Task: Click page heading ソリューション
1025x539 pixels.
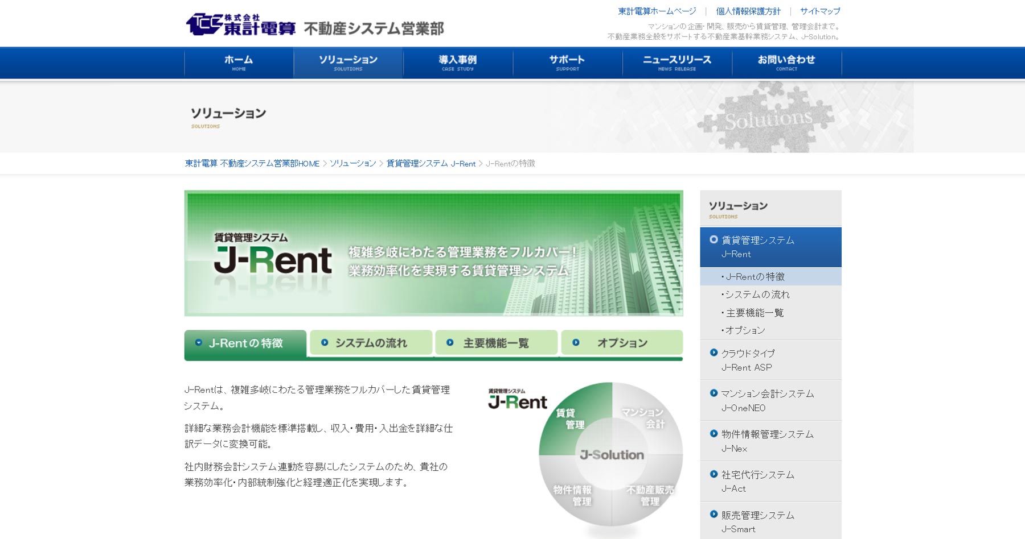Action: click(228, 117)
